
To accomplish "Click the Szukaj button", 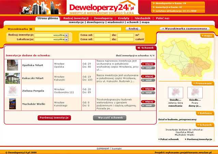I will click(133, 29).
